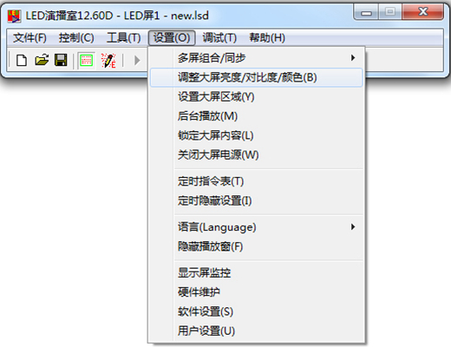Viewport: 451px width, 347px height.
Task: Click the green LED screen grid icon
Action: pos(87,61)
